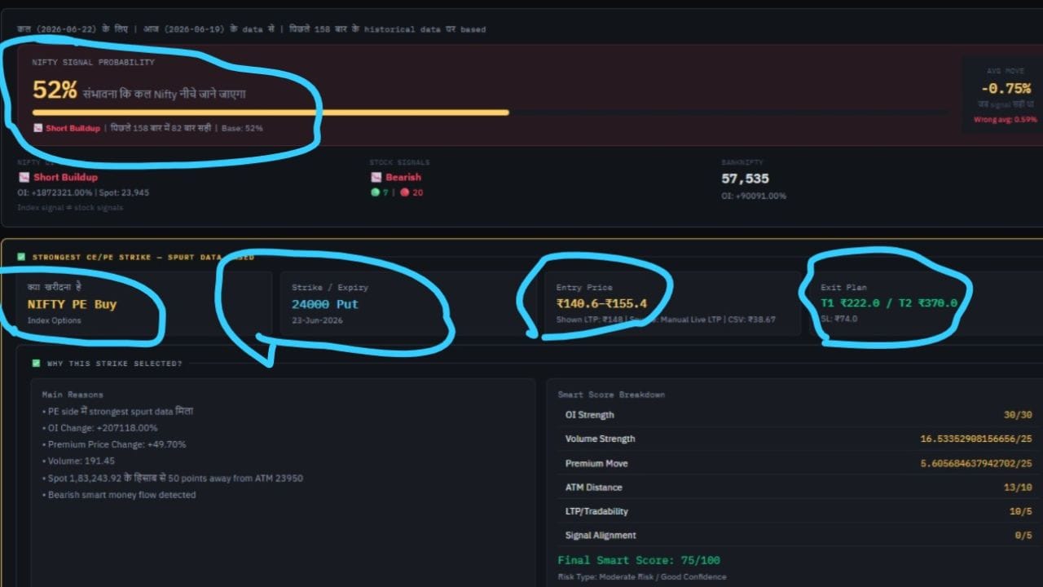Click the Volume: 191.45 reason
This screenshot has height=587, width=1043.
coord(78,461)
